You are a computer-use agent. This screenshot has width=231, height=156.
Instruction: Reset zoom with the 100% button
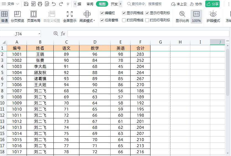point(196,17)
